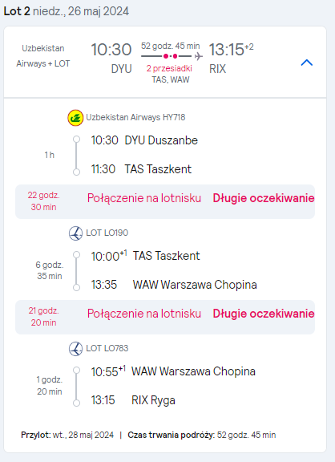
Task: Click the pink stopover dots on the route line
Action: coord(171,56)
